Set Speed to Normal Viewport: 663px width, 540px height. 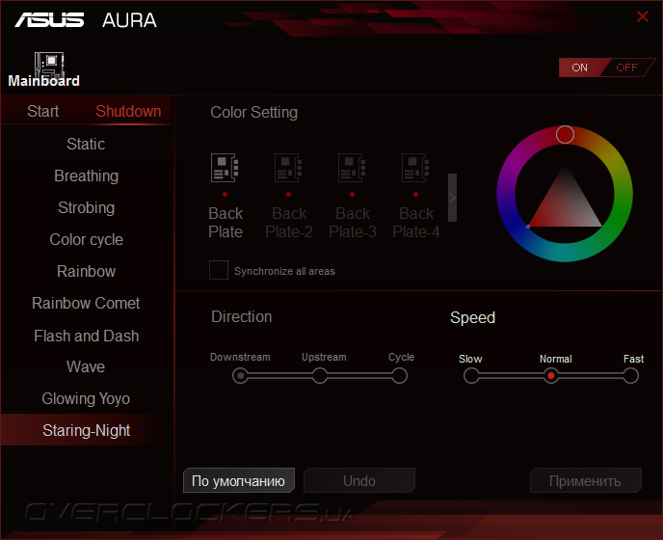551,375
